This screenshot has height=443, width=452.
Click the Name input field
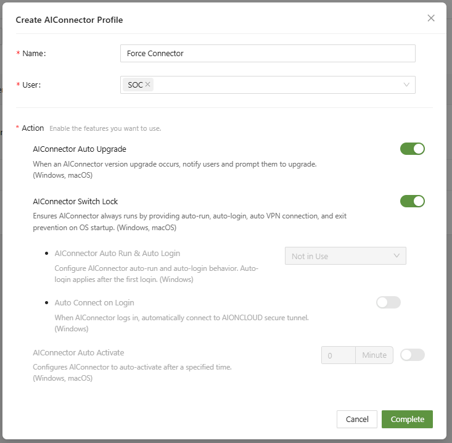click(x=268, y=54)
